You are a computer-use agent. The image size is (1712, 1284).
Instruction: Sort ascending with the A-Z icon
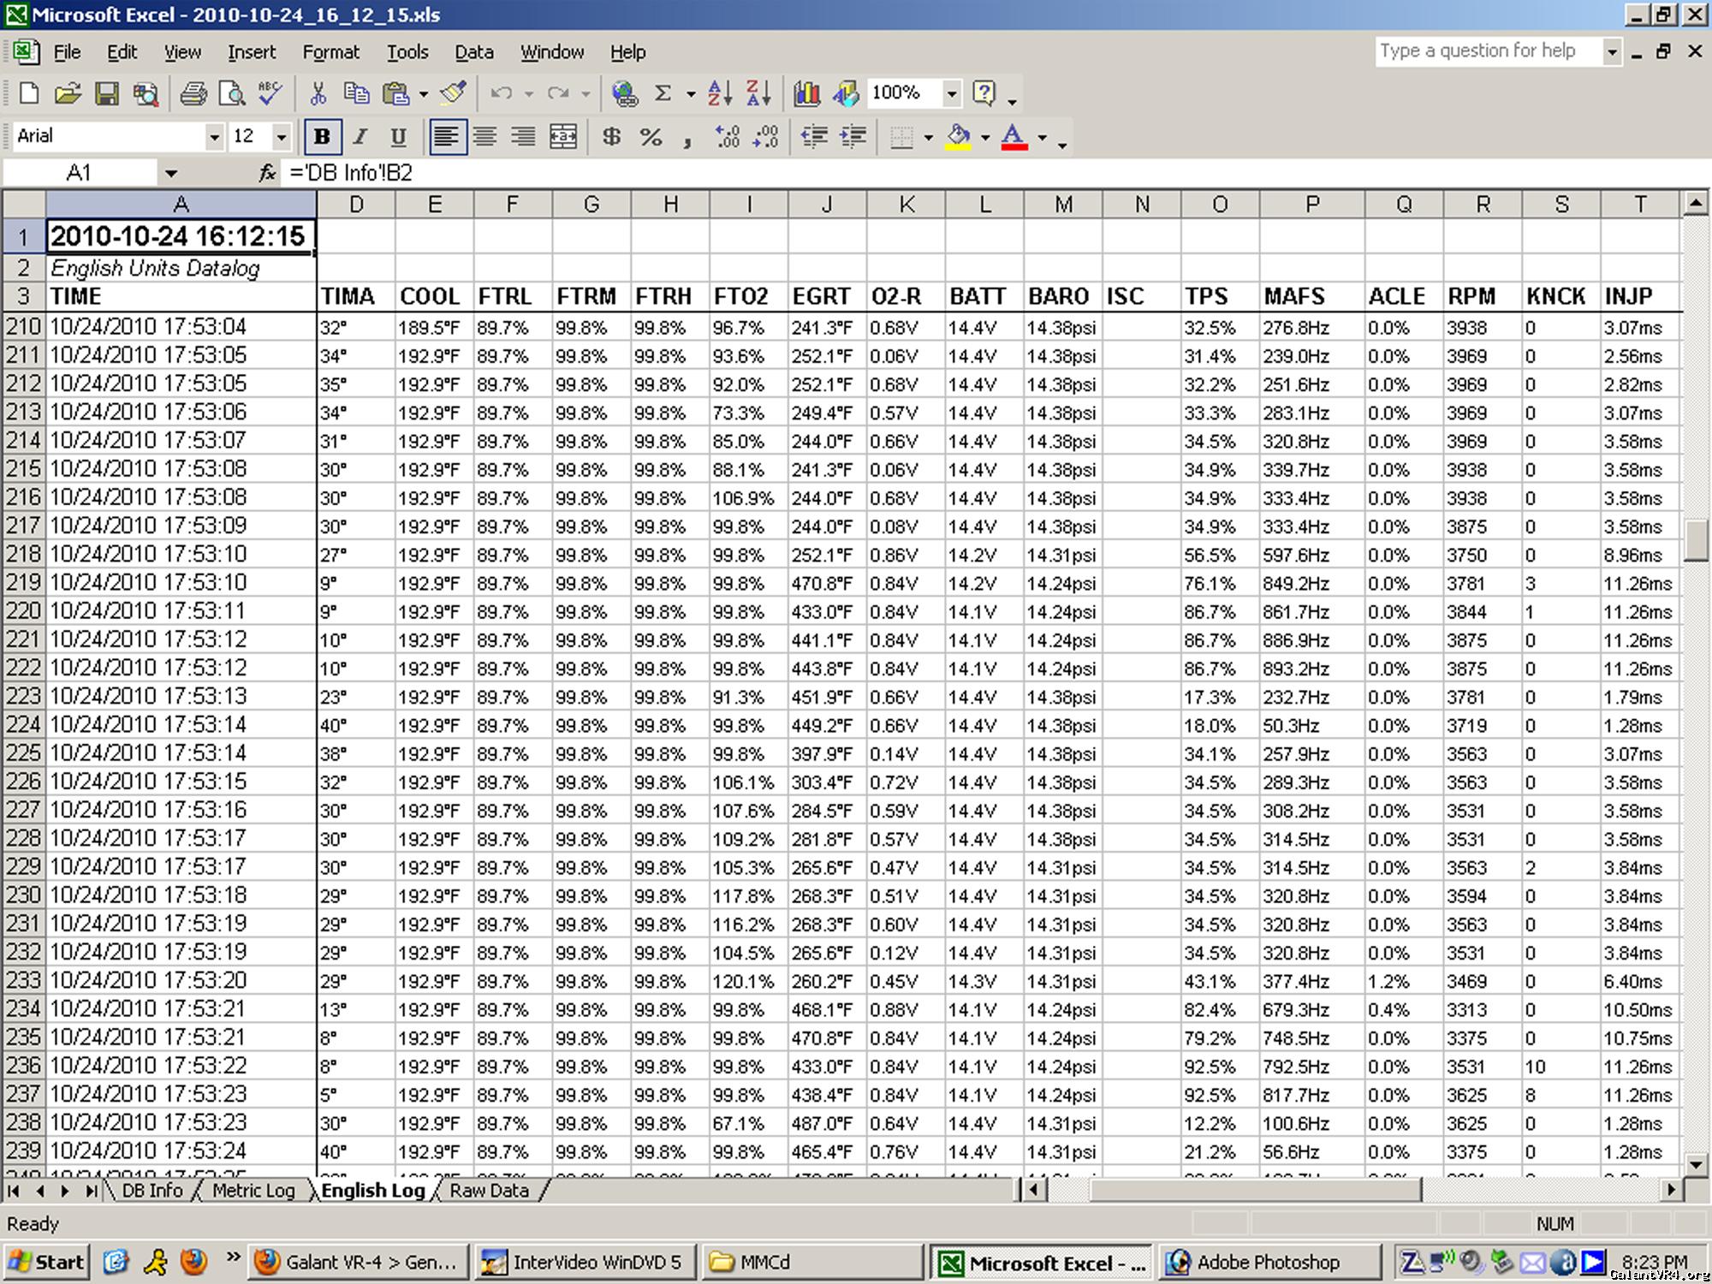(720, 93)
